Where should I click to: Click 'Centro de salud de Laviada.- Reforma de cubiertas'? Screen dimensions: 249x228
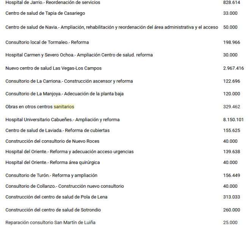tap(58, 131)
